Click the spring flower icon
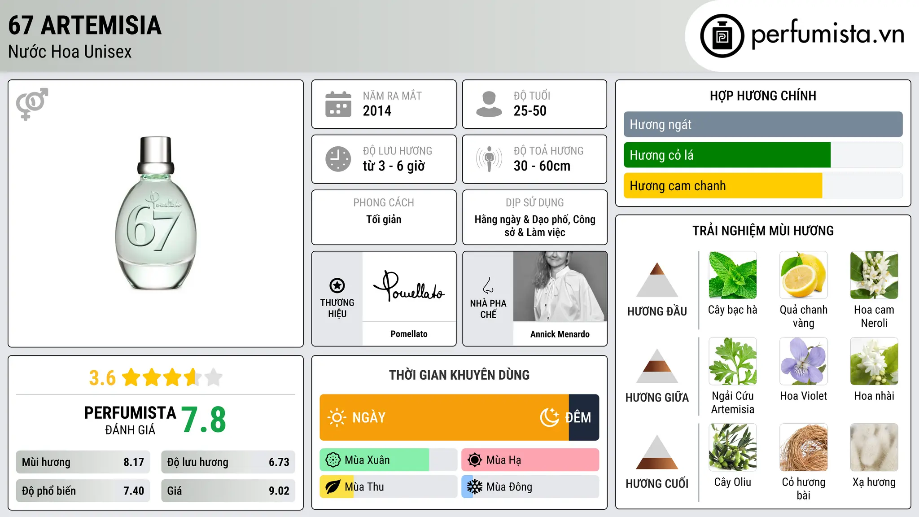This screenshot has width=919, height=517. 333,460
